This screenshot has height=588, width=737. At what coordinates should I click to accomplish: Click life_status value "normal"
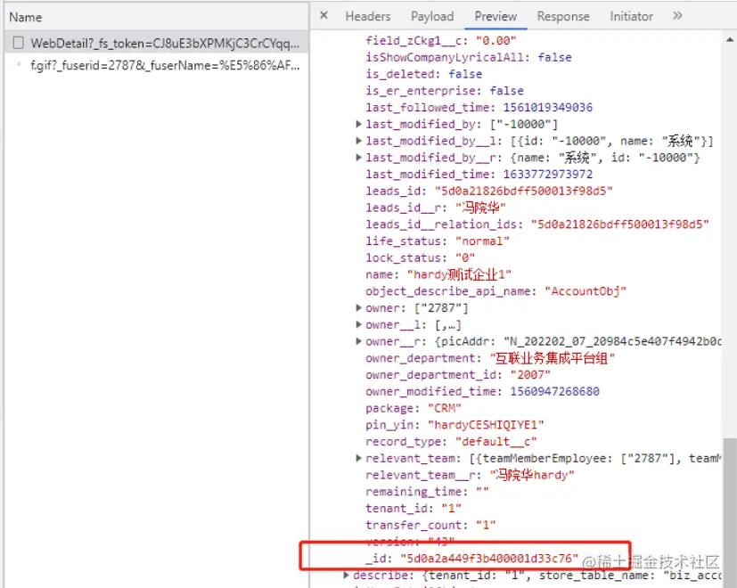[x=482, y=241]
